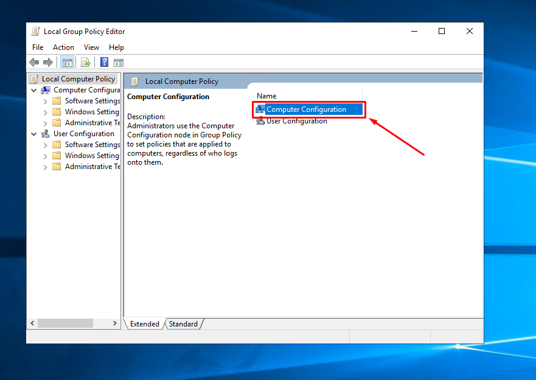Click the folder icon of Software Settings under User Configuration
The image size is (536, 380).
click(x=57, y=145)
